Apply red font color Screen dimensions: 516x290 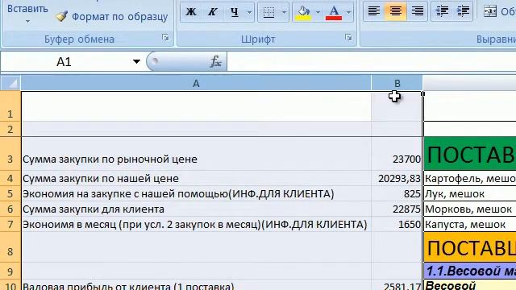(x=334, y=12)
